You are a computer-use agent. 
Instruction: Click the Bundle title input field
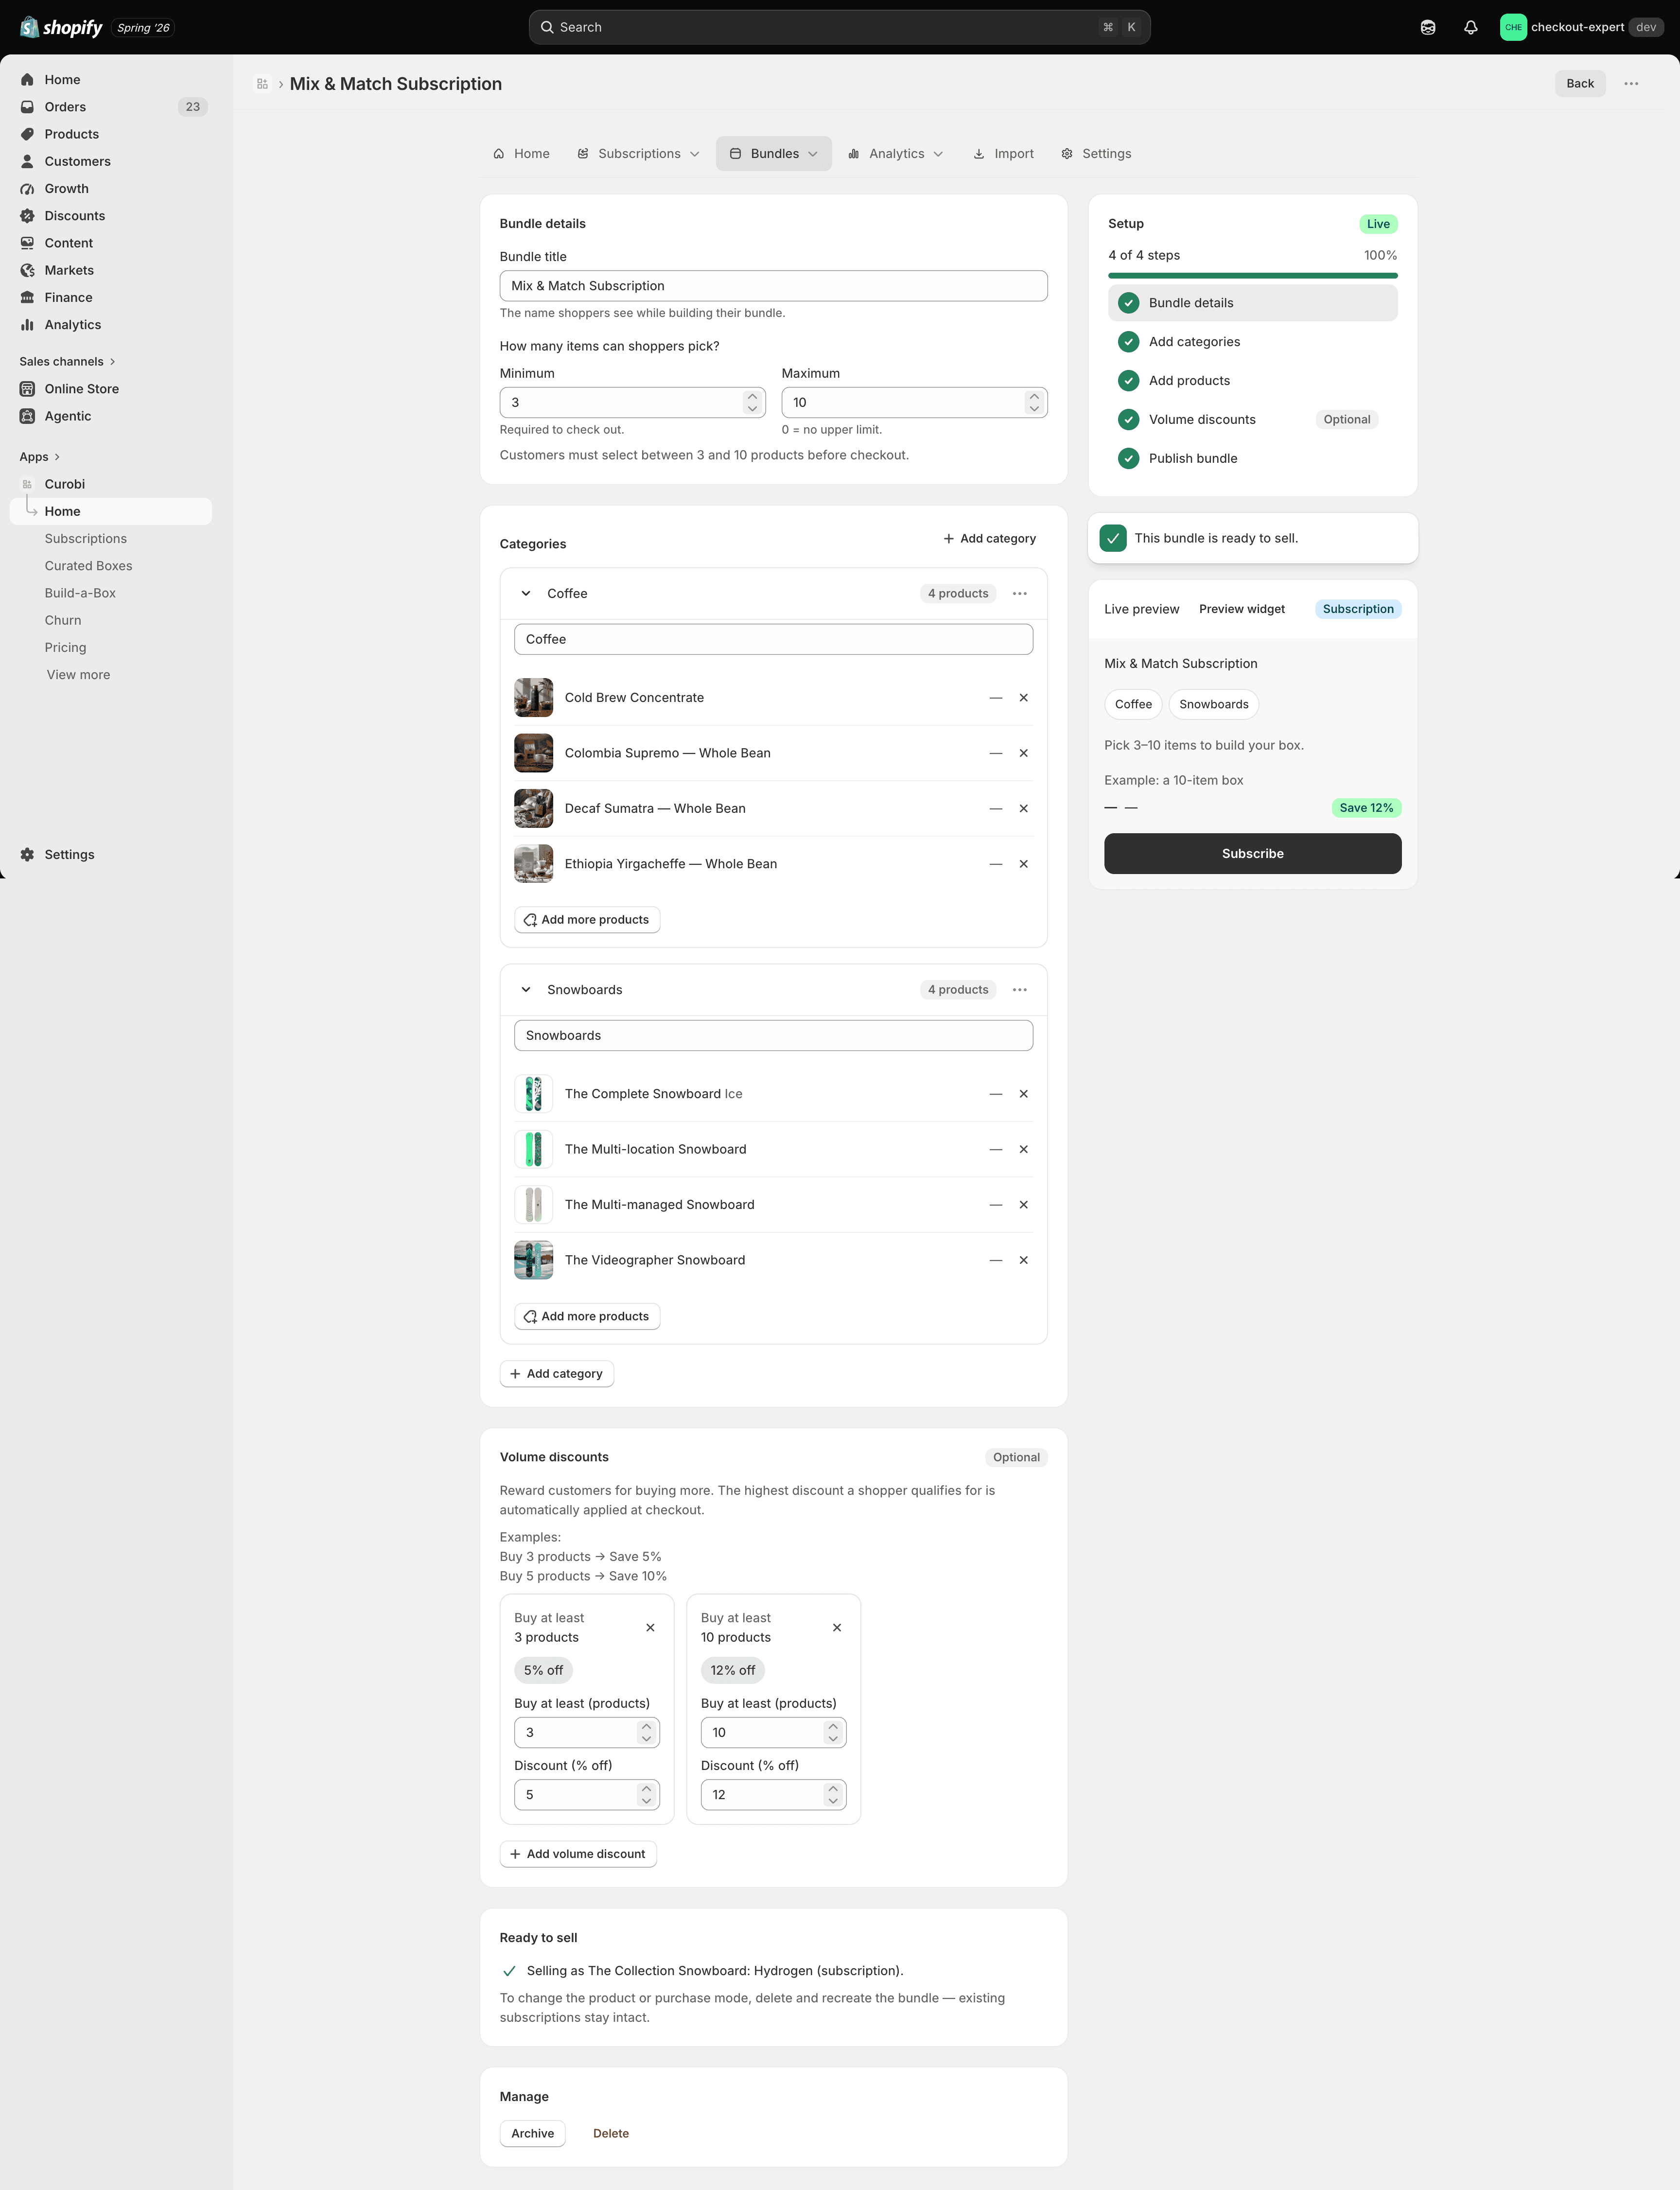pyautogui.click(x=773, y=286)
